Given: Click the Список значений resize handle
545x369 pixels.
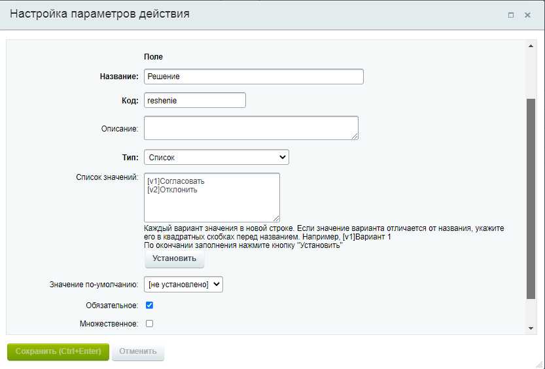Looking at the screenshot, I should tap(276, 219).
